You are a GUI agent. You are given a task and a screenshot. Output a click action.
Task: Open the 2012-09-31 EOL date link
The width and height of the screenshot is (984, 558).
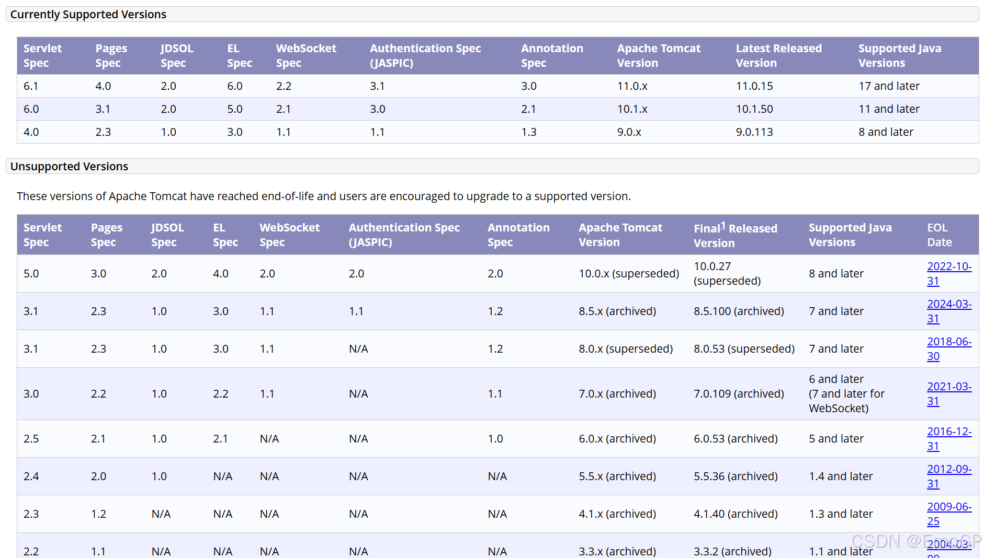(949, 476)
